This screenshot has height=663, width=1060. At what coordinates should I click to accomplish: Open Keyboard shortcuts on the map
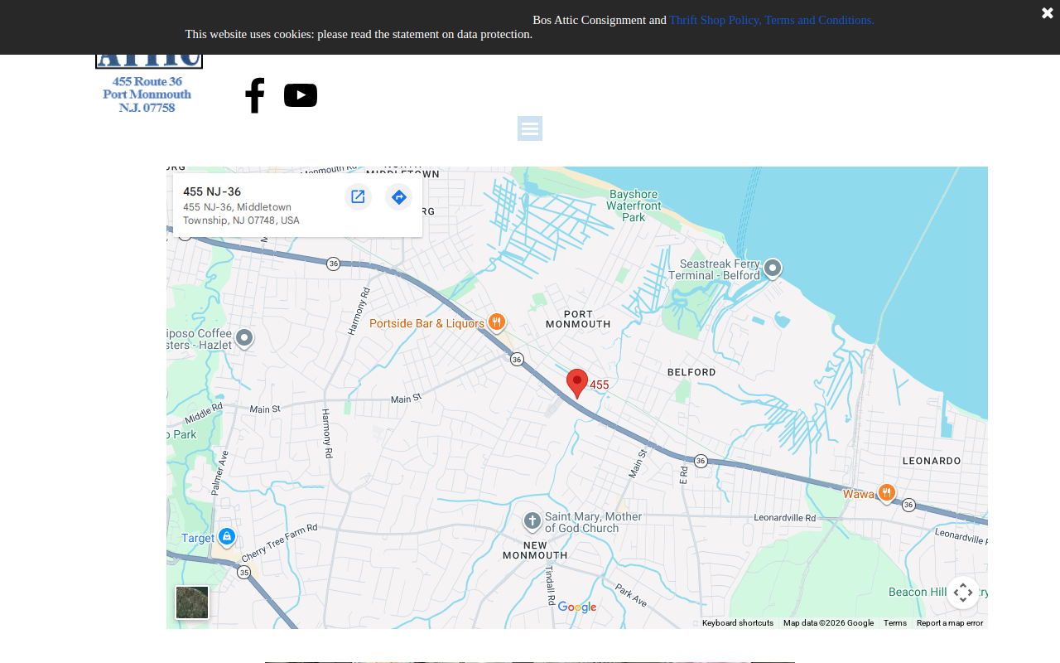pos(738,623)
